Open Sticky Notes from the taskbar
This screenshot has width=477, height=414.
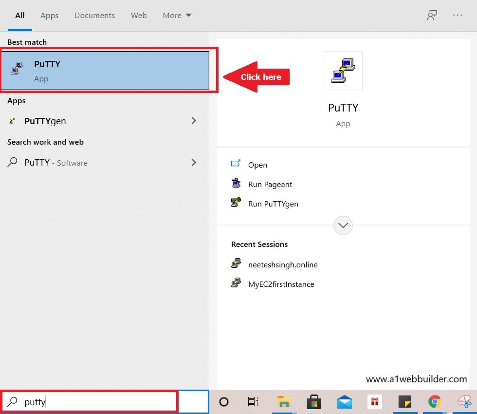pos(405,402)
